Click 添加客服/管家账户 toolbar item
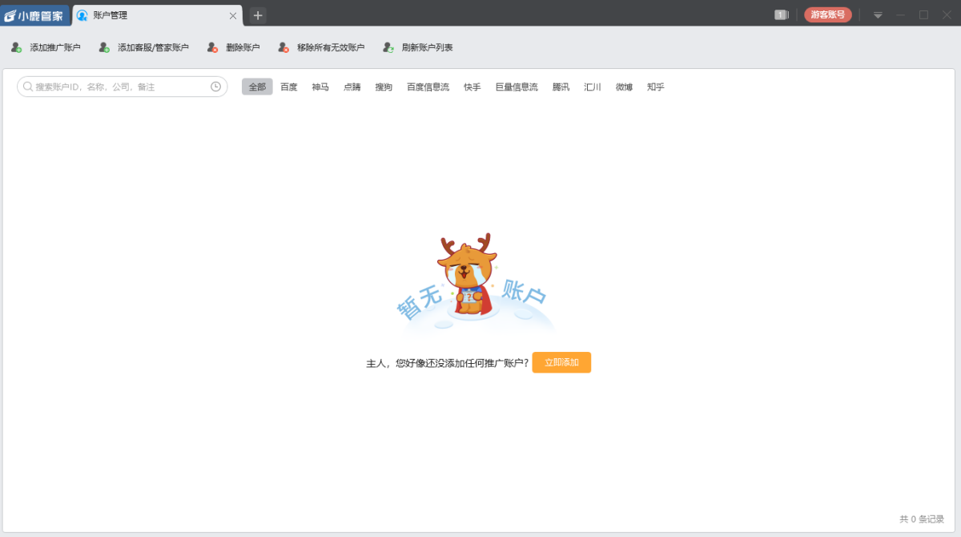Screen dimensions: 961x537 [x=143, y=47]
